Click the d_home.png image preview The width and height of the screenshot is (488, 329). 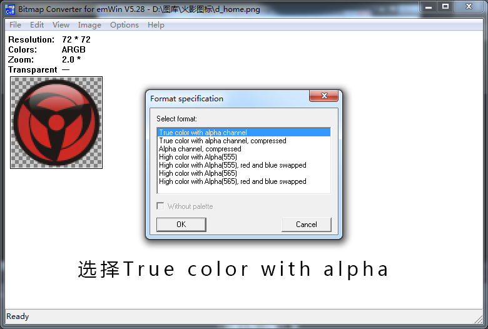[56, 123]
